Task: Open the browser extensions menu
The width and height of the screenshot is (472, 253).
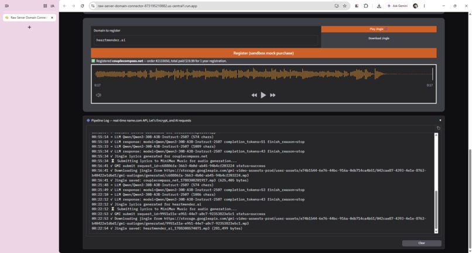Action: (x=366, y=6)
